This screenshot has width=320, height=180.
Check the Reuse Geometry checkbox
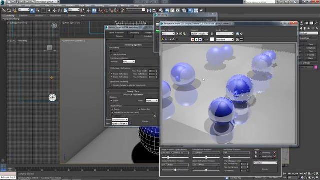(260, 152)
